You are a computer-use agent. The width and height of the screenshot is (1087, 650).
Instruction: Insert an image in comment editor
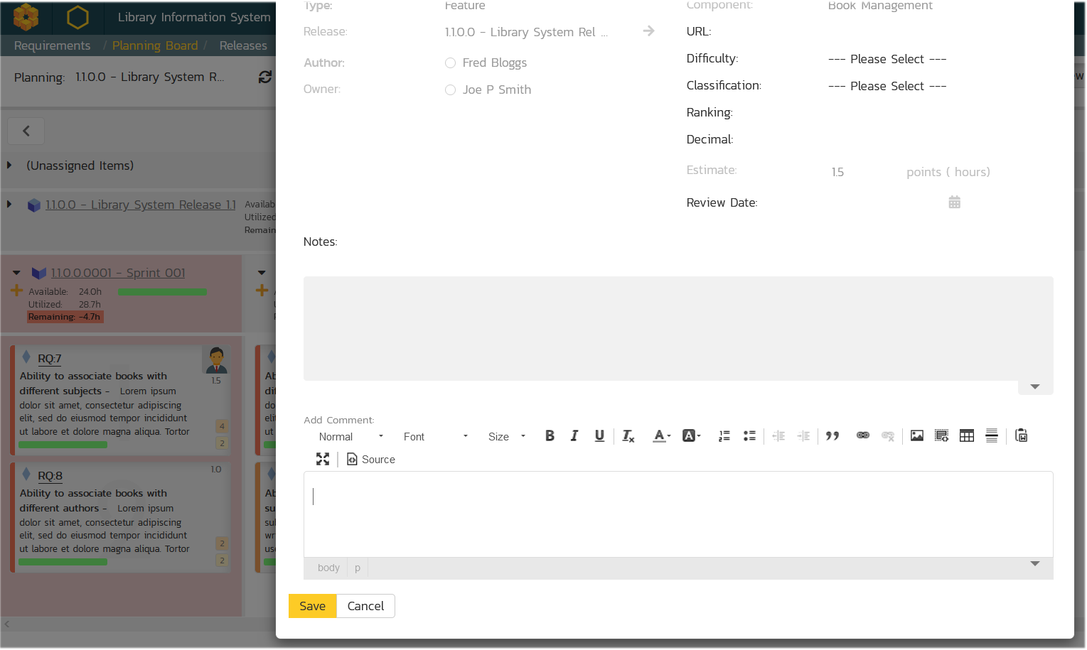[x=916, y=436]
